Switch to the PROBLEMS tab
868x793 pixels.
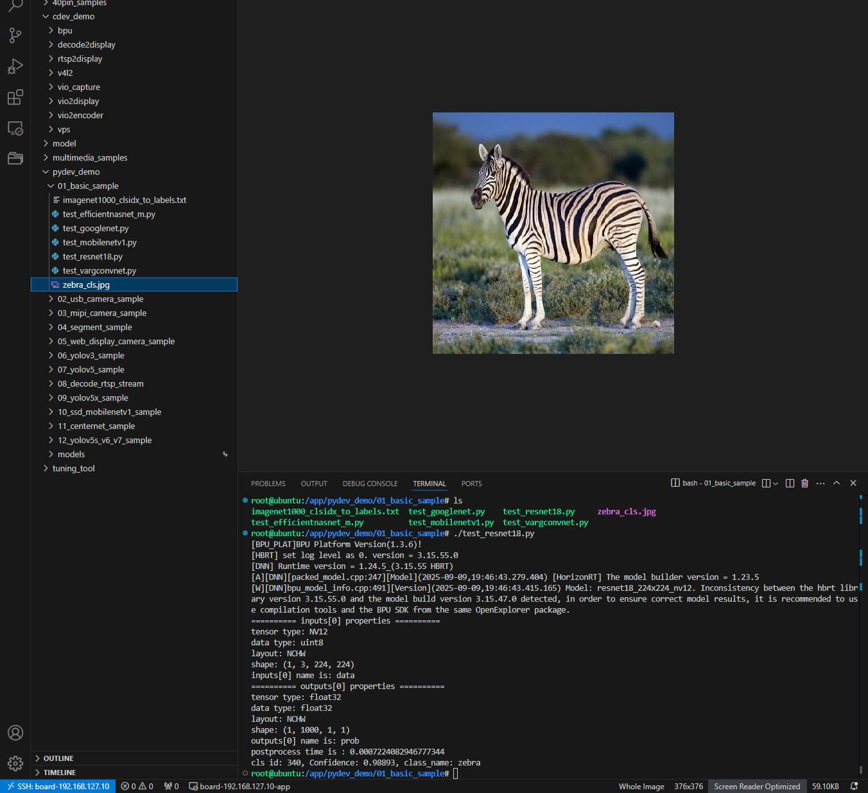click(x=268, y=484)
